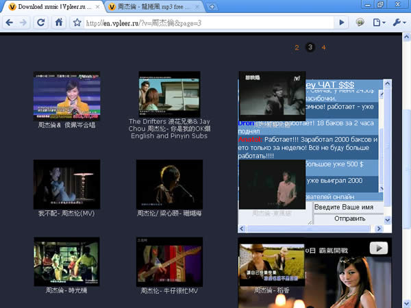Open The Drifters video thumbnail
The width and height of the screenshot is (411, 308).
point(169,94)
